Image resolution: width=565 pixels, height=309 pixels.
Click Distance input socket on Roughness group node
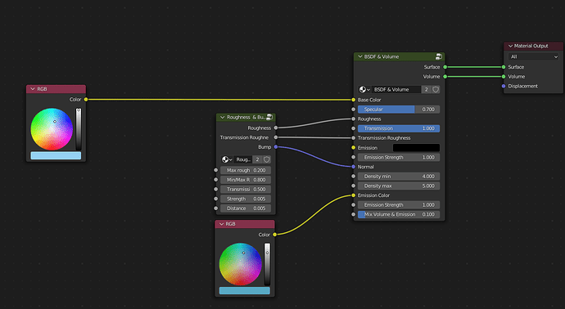point(216,208)
